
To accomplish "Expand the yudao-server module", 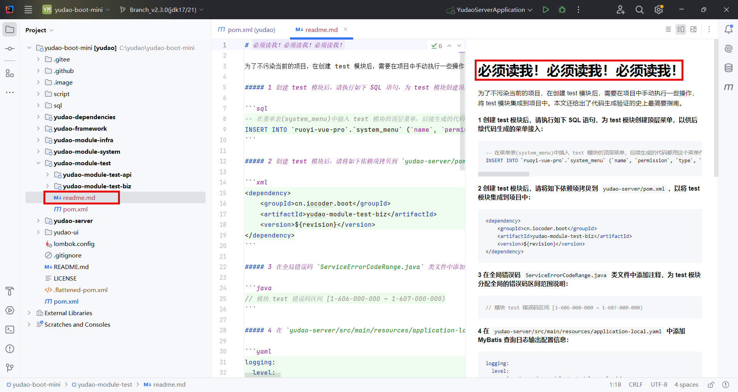I will point(38,221).
